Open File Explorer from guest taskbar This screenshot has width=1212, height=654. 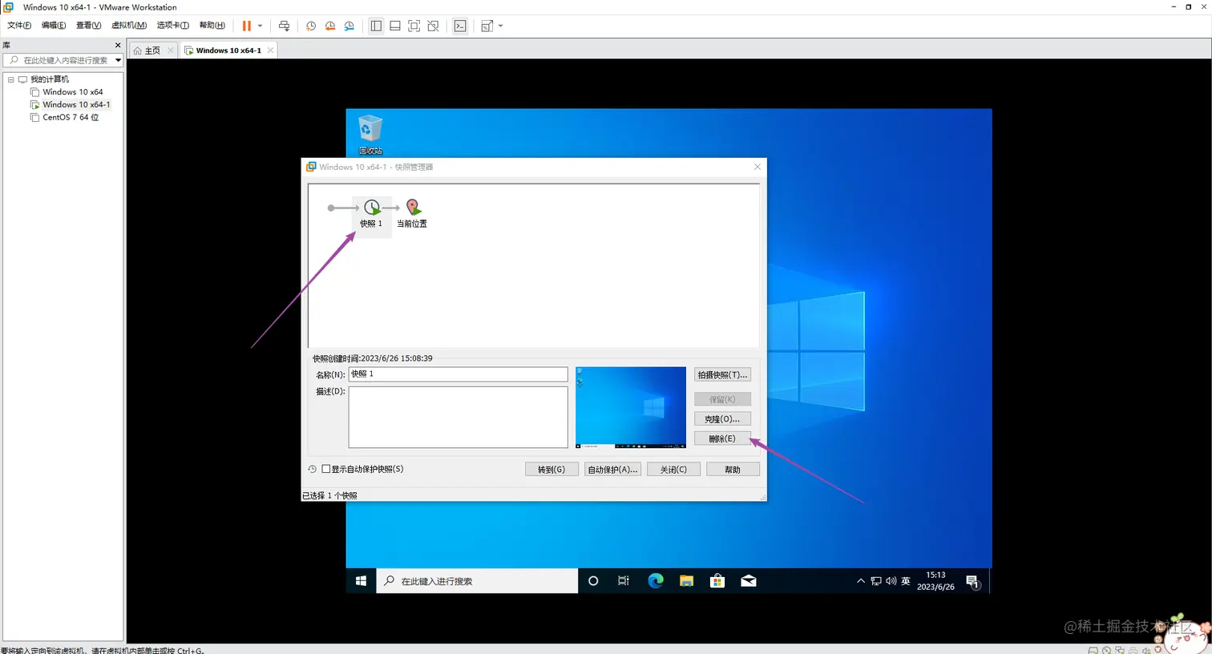[x=686, y=581]
